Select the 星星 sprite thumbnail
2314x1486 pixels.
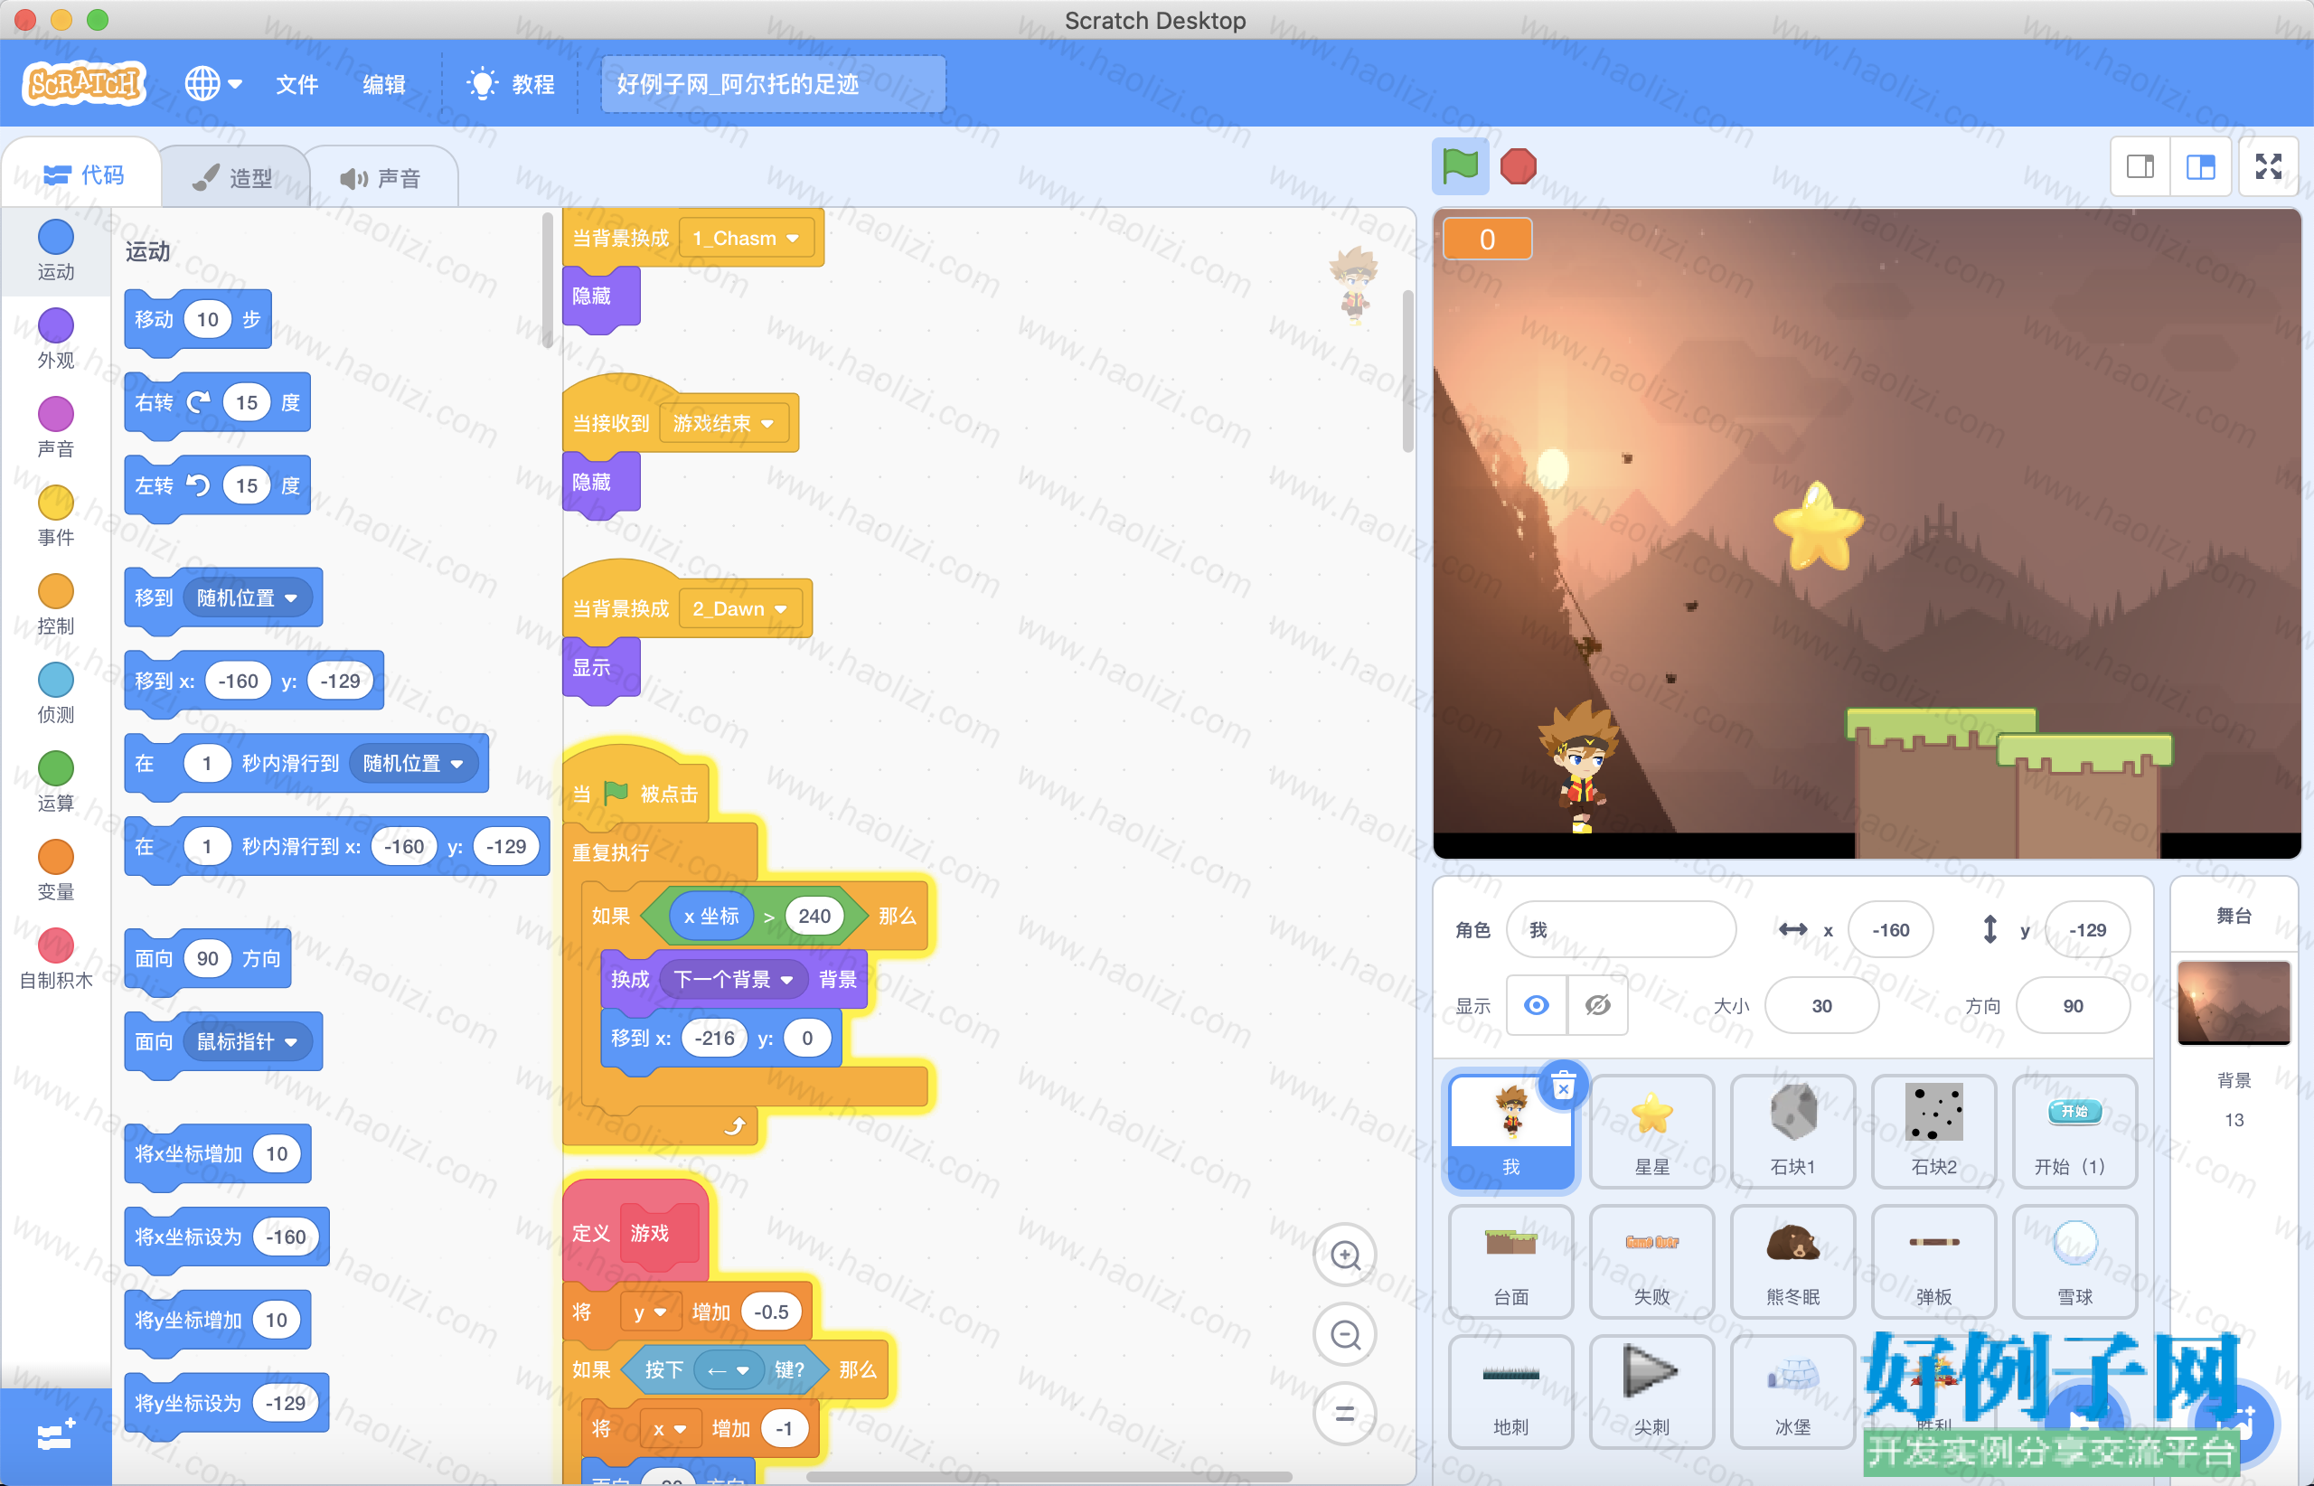(1651, 1131)
